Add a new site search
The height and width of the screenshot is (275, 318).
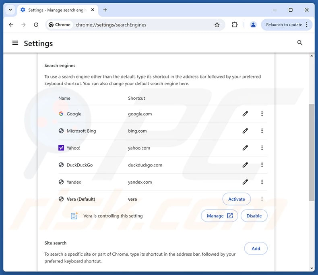[x=256, y=248]
